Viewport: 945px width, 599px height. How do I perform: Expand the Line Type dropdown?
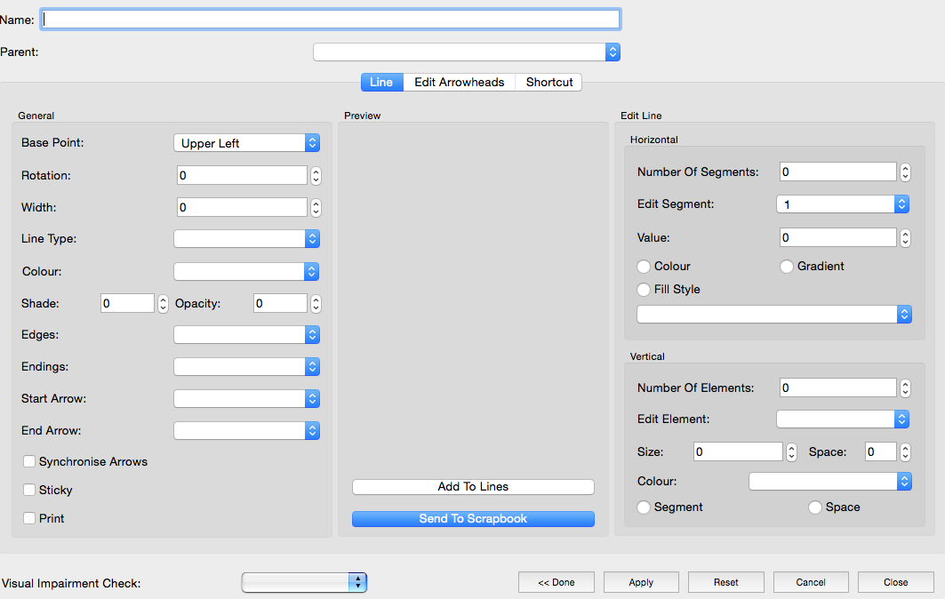click(x=246, y=239)
